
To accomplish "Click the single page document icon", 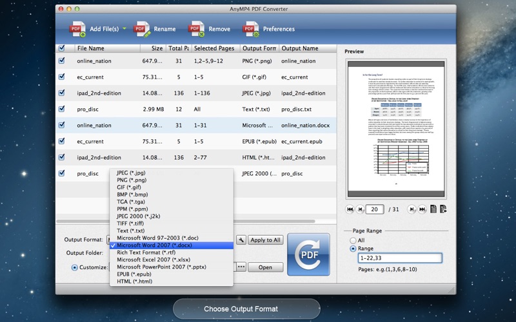I will (x=433, y=209).
